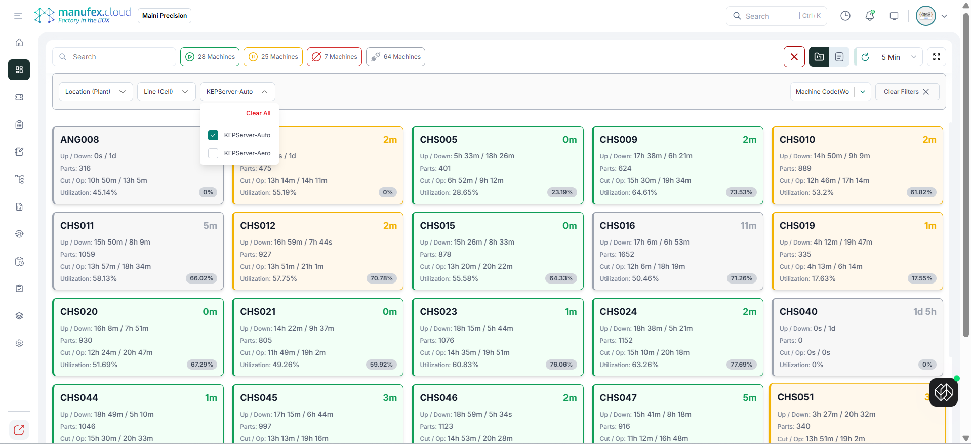The image size is (971, 444).
Task: Select the 7 Machines status filter
Action: (334, 57)
